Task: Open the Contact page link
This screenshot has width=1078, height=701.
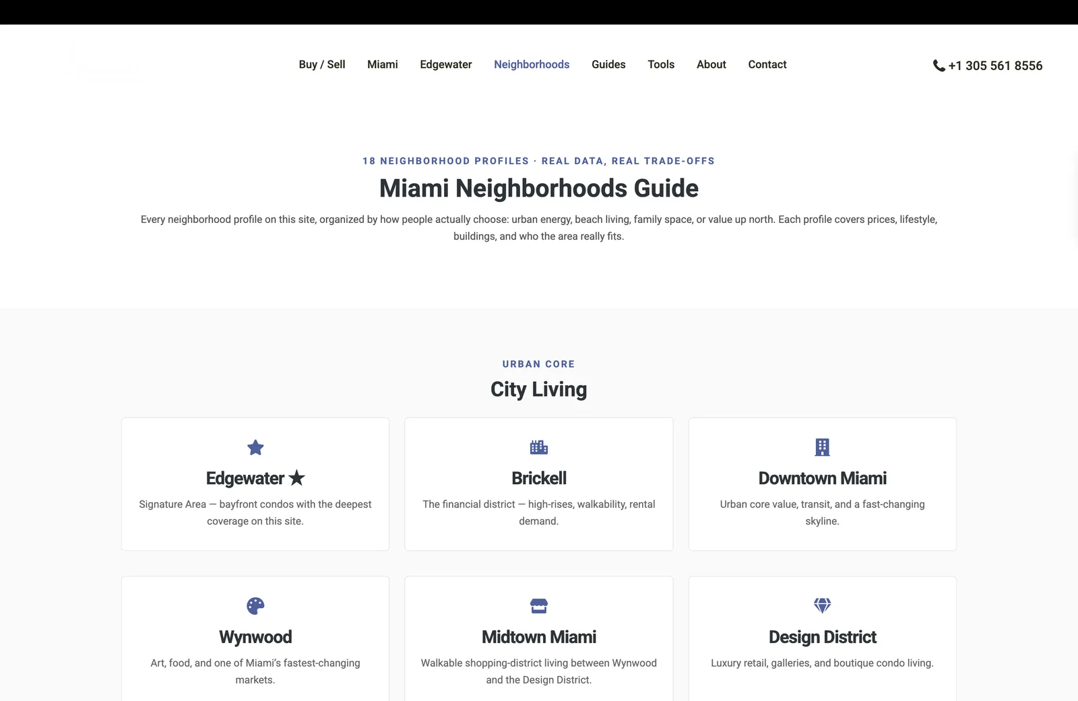Action: click(767, 65)
